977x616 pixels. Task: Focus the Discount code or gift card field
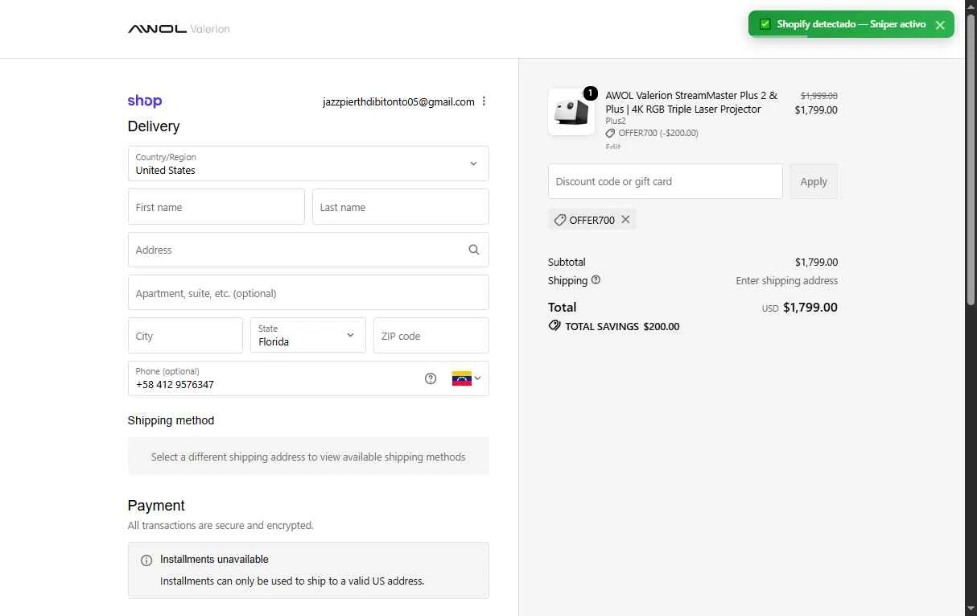[666, 181]
